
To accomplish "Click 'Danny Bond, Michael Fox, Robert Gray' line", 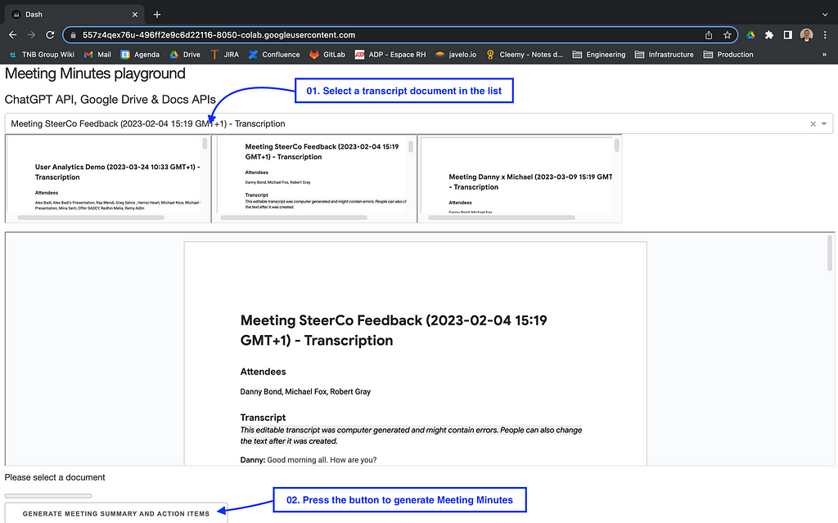I will [x=305, y=391].
